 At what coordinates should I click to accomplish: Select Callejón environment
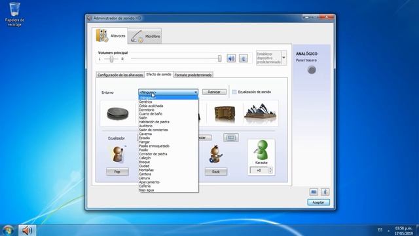(x=168, y=158)
